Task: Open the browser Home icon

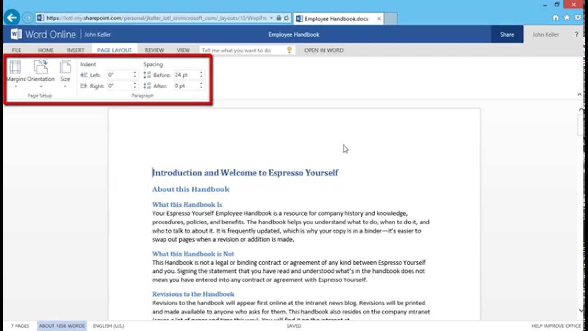Action: coord(555,18)
